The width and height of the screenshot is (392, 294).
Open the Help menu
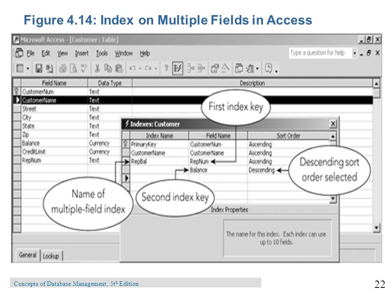pyautogui.click(x=145, y=53)
